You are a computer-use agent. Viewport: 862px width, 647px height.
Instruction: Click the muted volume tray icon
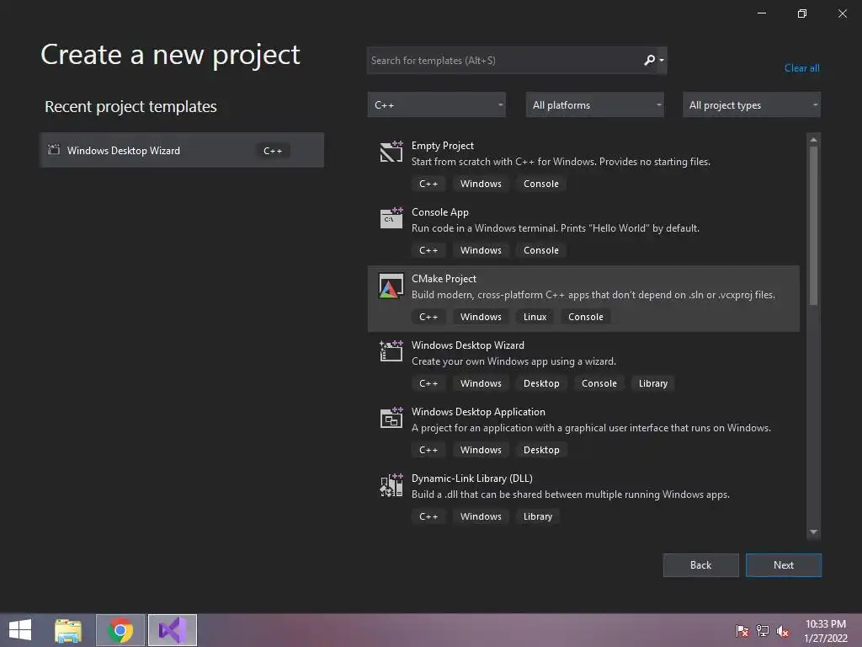pyautogui.click(x=783, y=631)
